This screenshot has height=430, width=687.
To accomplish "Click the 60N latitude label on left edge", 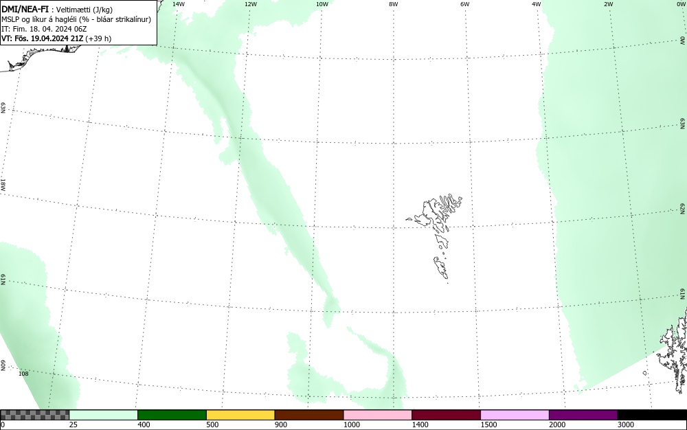I will point(3,365).
